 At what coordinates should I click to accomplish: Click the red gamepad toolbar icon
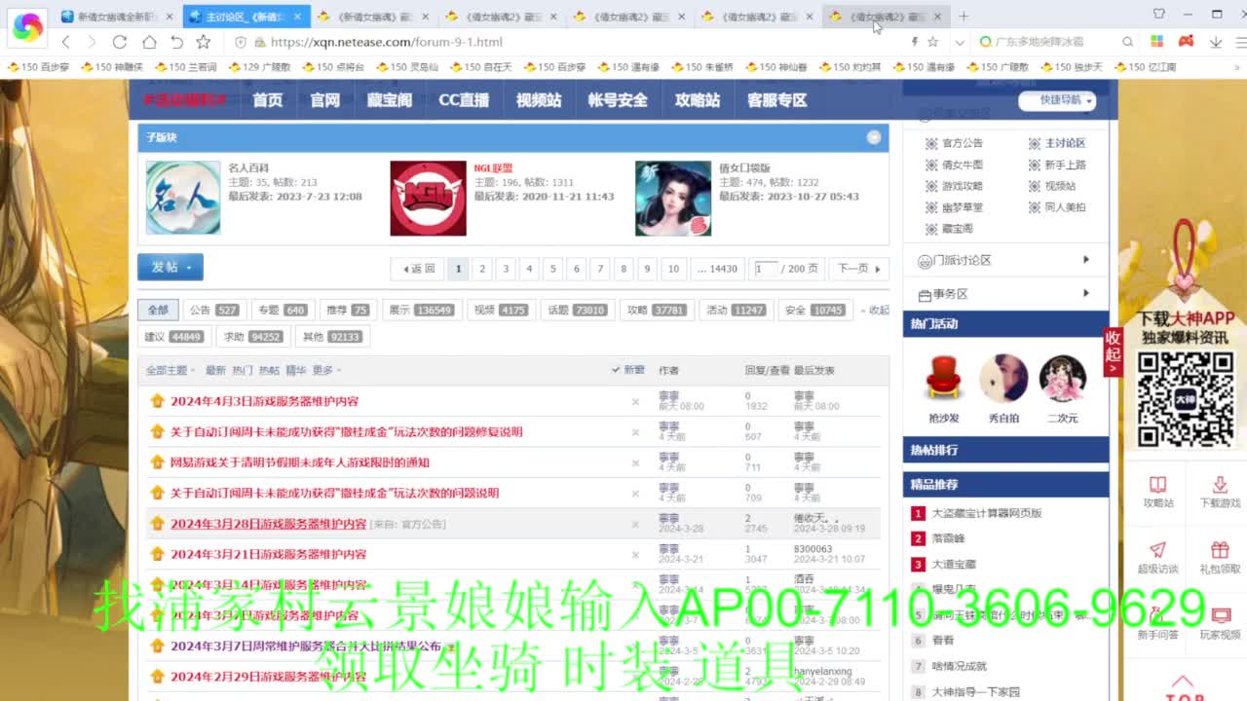[1186, 42]
